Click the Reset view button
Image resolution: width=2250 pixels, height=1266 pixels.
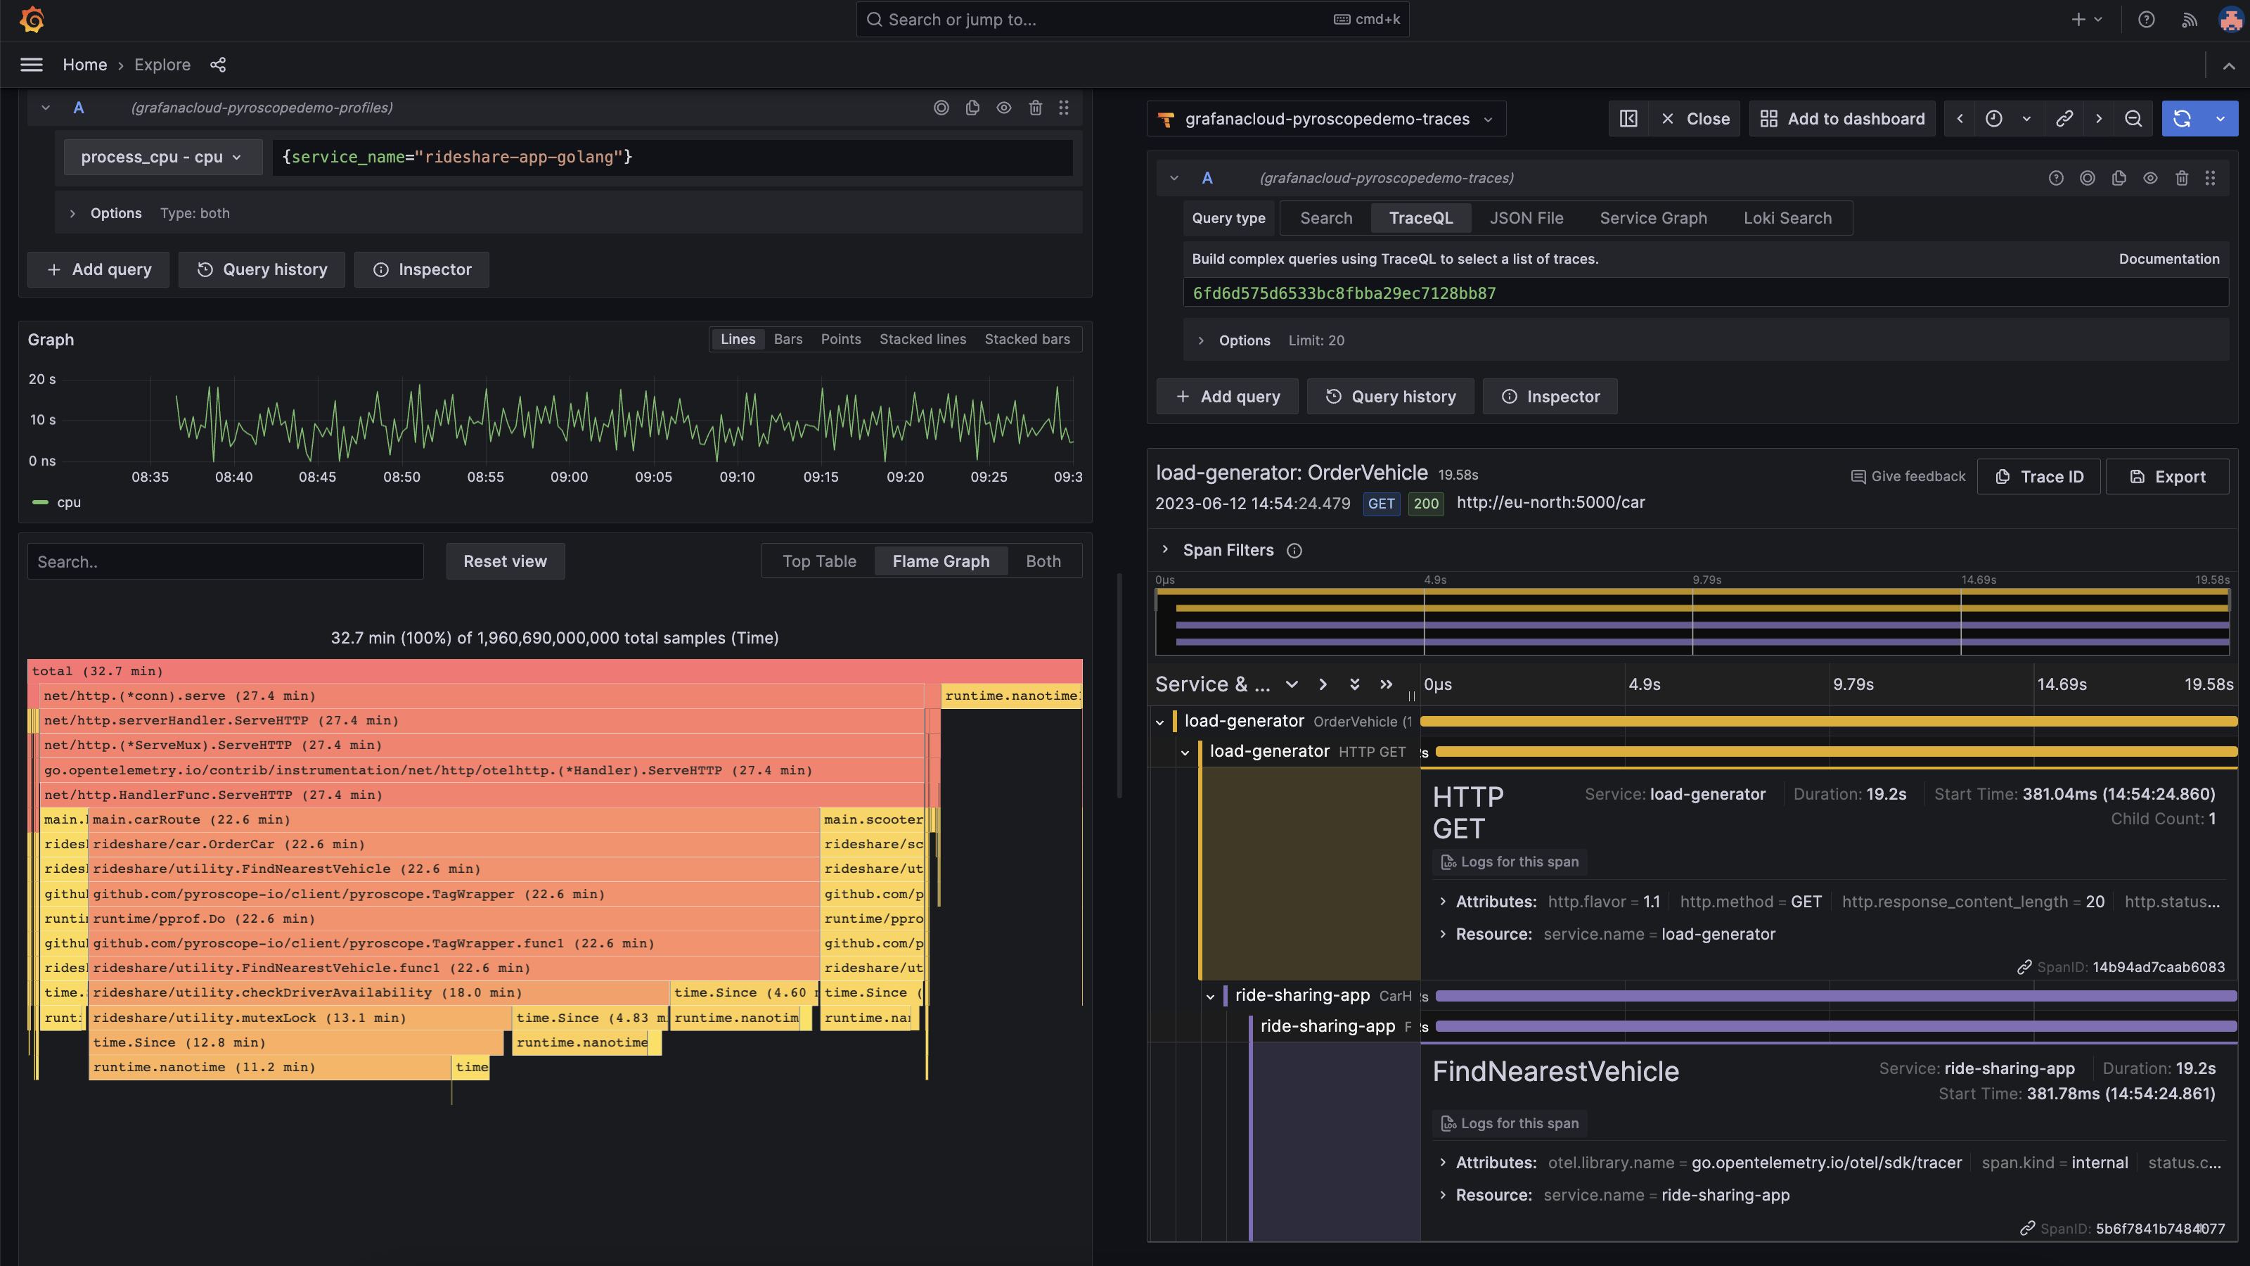point(505,561)
